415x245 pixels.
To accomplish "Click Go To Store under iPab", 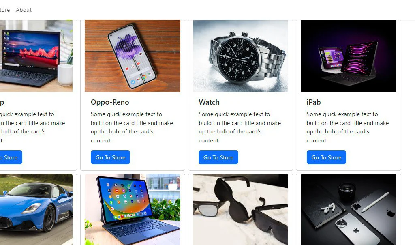I will (x=326, y=157).
